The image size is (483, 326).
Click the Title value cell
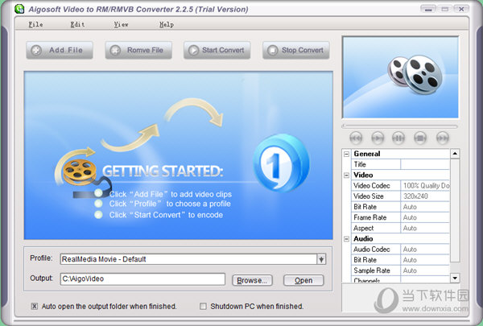425,164
